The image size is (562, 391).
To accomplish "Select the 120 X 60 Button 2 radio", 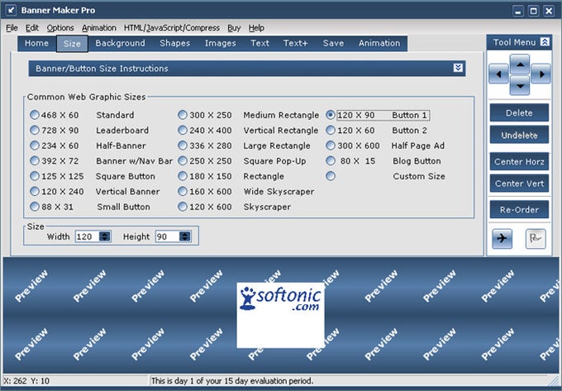I will tap(331, 130).
